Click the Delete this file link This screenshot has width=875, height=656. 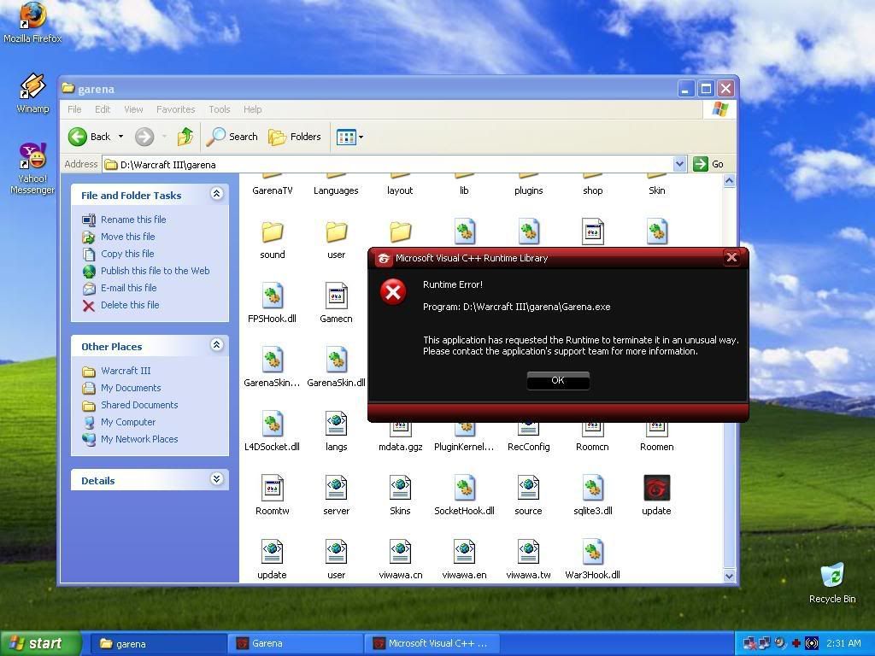(129, 305)
